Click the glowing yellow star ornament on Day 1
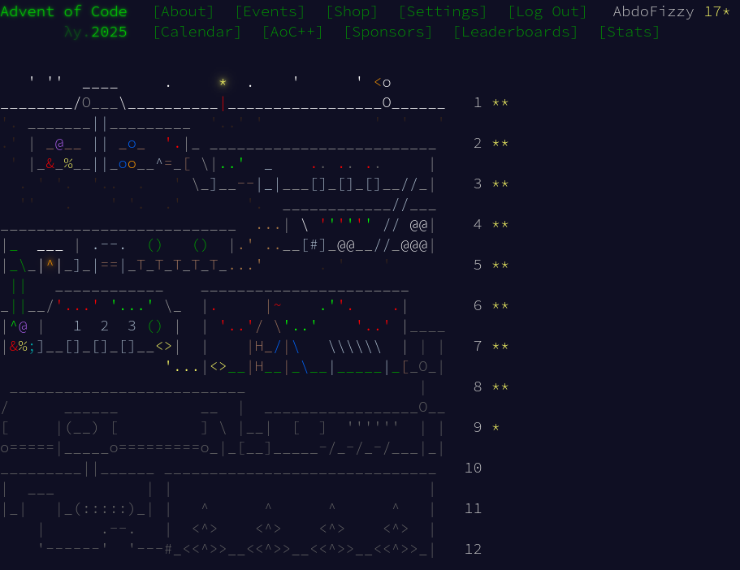 (x=222, y=82)
